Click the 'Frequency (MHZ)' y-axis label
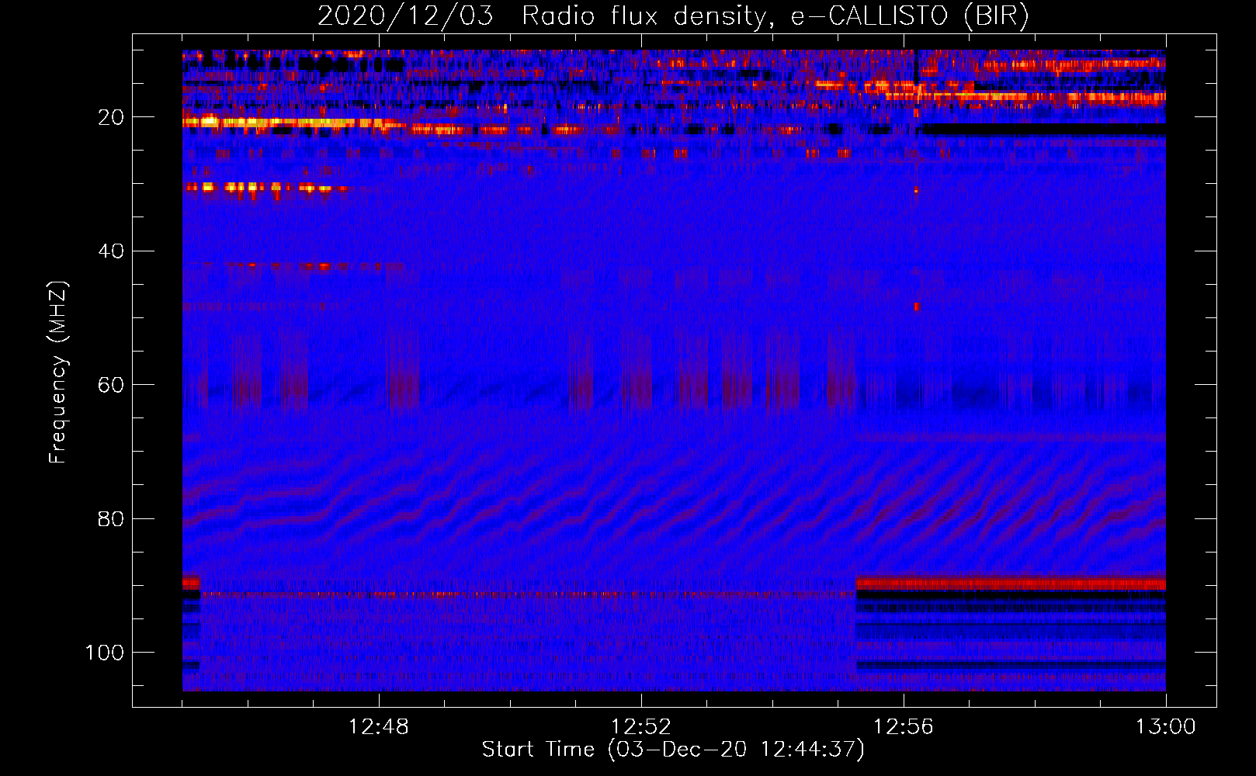The height and width of the screenshot is (776, 1256). point(58,372)
